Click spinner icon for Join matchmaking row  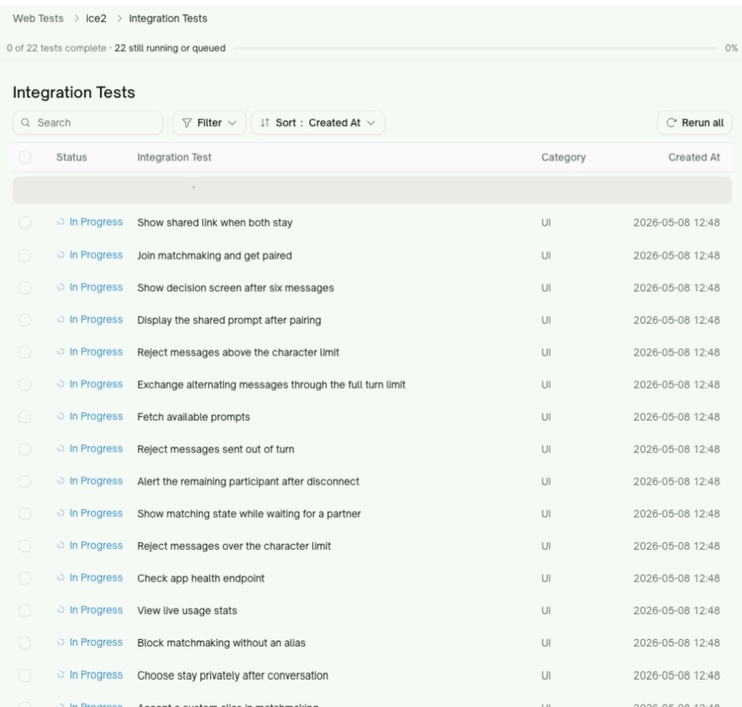(60, 255)
